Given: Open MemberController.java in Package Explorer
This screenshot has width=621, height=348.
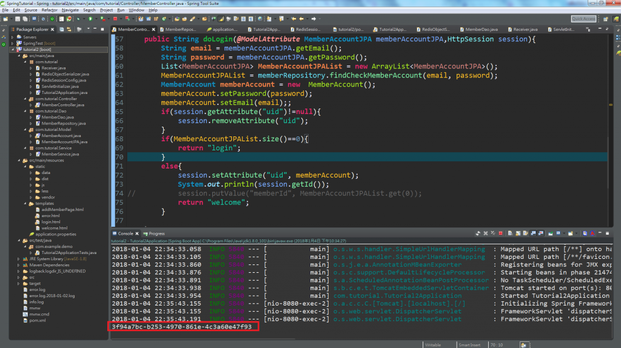Looking at the screenshot, I should tap(62, 105).
